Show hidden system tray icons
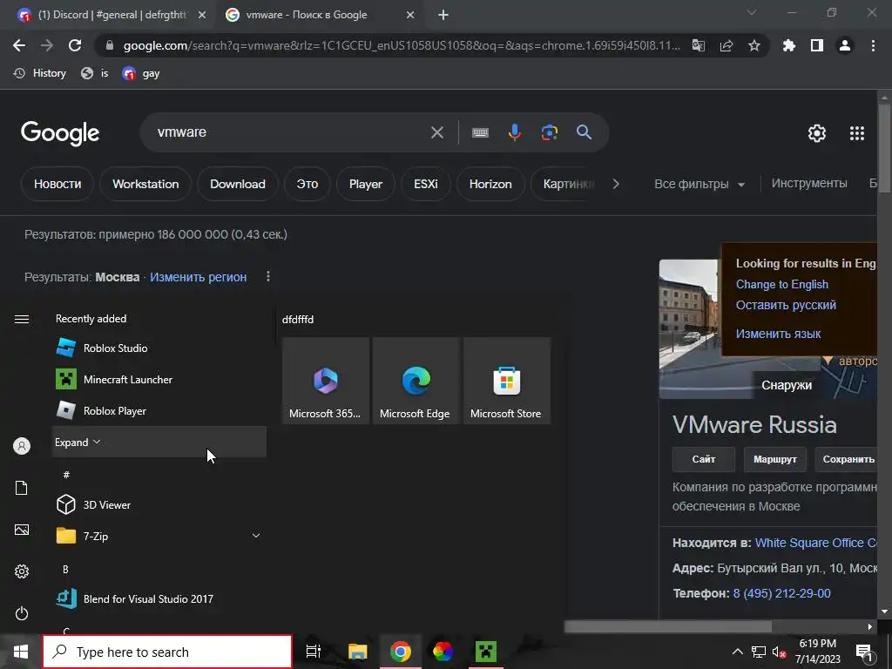 pos(737,652)
